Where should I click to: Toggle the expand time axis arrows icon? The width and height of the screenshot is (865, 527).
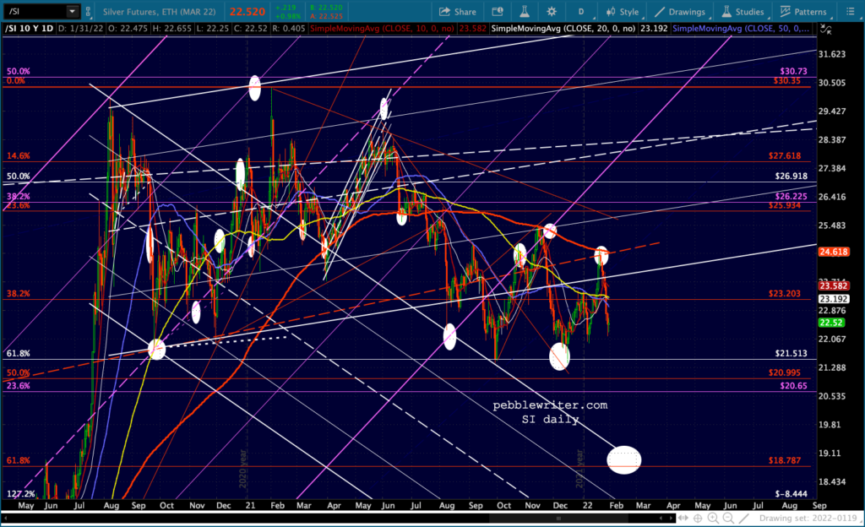coord(683,518)
